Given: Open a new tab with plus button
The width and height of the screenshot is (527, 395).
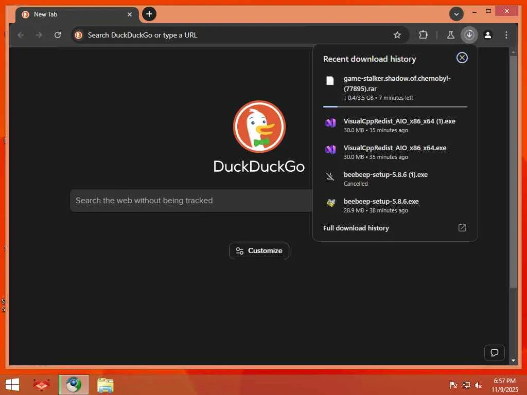Looking at the screenshot, I should [149, 14].
